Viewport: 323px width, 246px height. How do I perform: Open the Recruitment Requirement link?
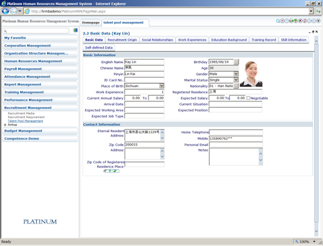tap(26, 117)
